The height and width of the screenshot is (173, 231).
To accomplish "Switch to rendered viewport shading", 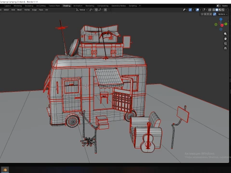I will (x=223, y=10).
